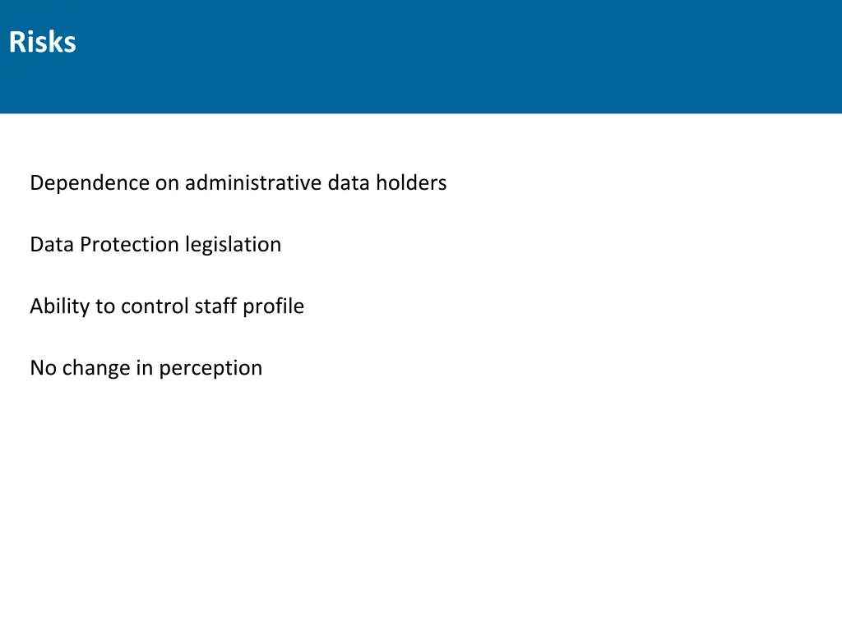Click the word 'administrative'
The width and height of the screenshot is (842, 631).
(x=253, y=183)
